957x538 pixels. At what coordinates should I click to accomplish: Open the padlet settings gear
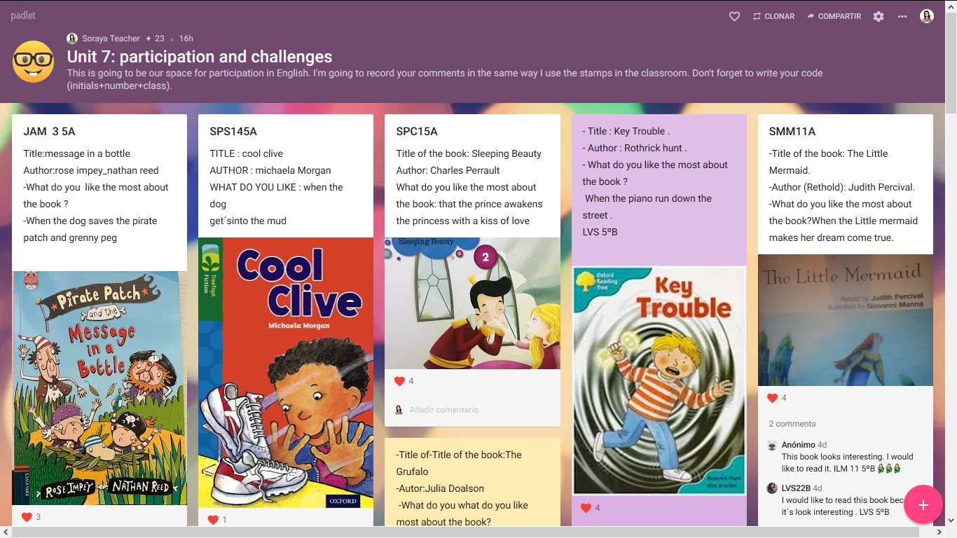[879, 16]
